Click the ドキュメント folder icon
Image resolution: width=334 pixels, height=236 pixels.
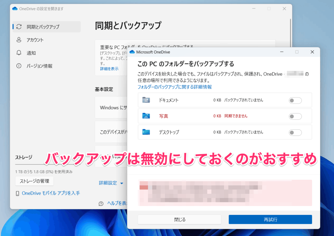point(146,100)
